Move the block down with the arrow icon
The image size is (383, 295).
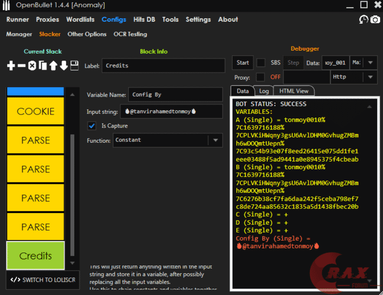pyautogui.click(x=64, y=65)
